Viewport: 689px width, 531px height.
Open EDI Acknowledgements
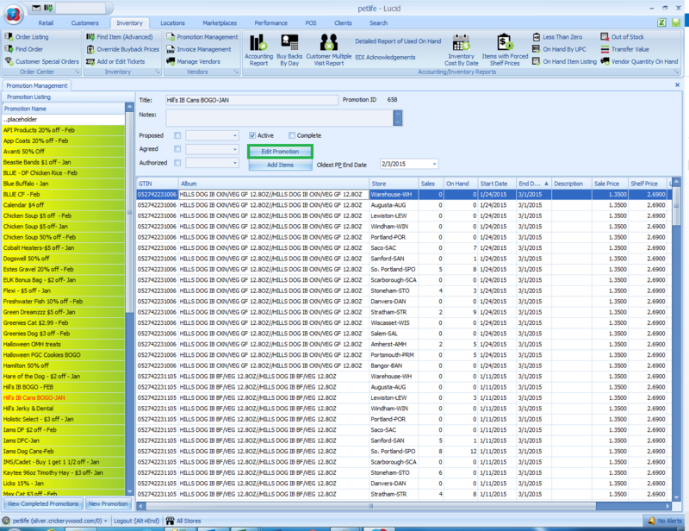(x=385, y=57)
